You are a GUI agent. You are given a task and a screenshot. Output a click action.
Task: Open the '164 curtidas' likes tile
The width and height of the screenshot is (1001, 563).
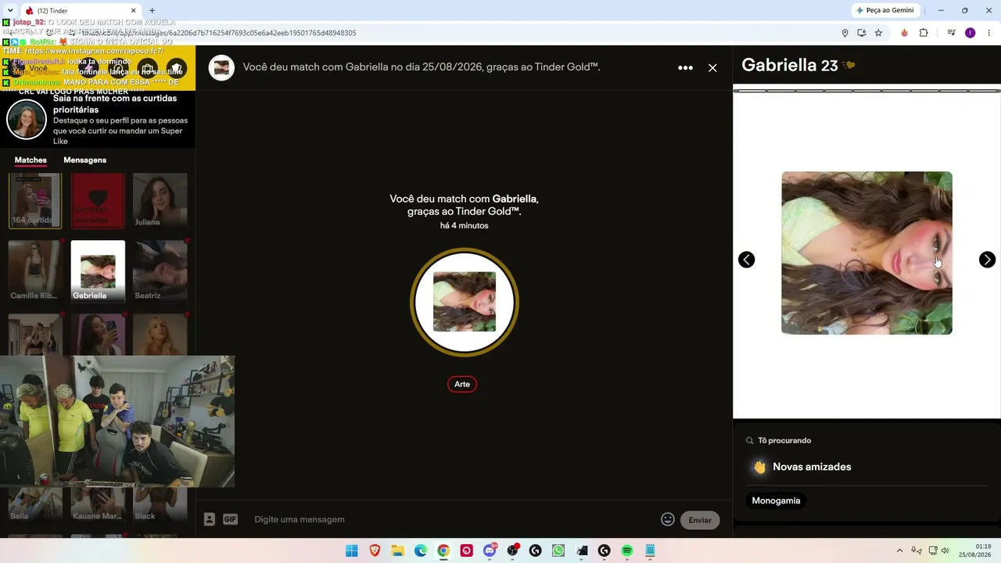coord(35,201)
